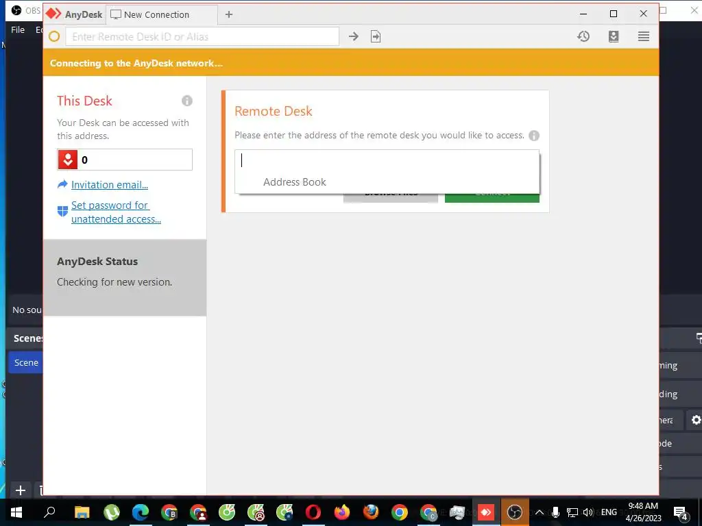
Task: Click the red AnyDesk ID icon
Action: click(68, 160)
